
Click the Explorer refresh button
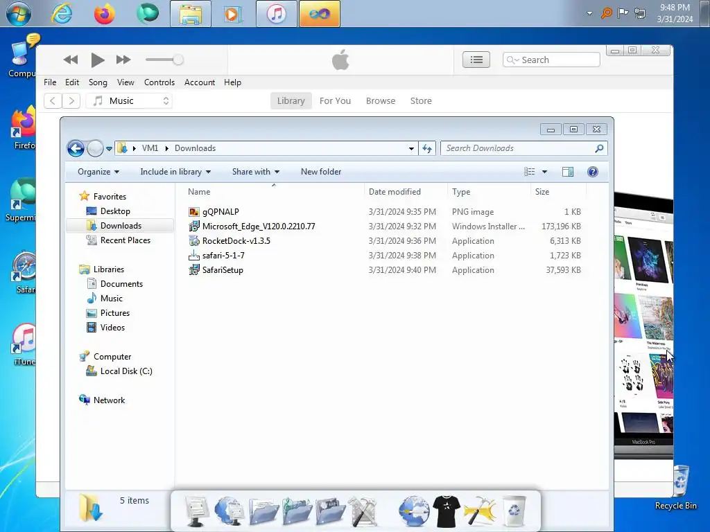click(x=427, y=148)
